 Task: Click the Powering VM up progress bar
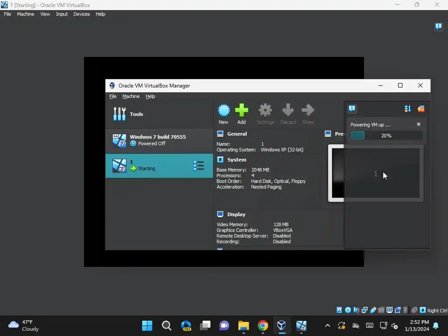pos(386,136)
